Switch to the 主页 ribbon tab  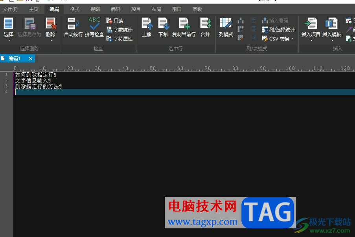pyautogui.click(x=34, y=9)
